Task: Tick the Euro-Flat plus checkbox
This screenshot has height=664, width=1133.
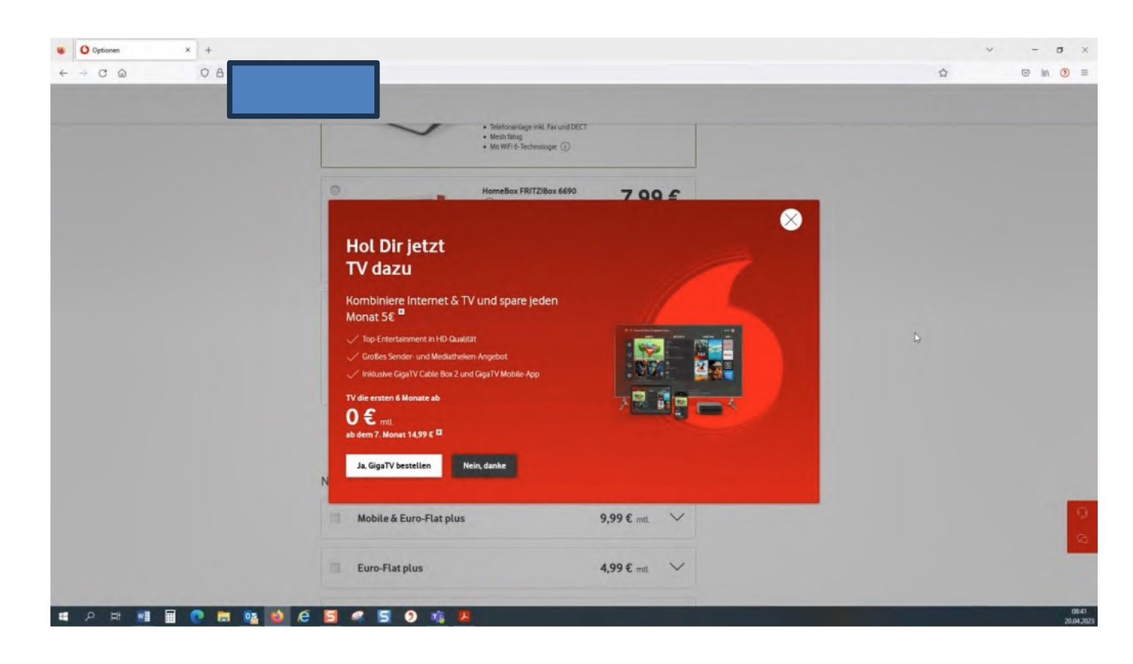Action: tap(335, 568)
